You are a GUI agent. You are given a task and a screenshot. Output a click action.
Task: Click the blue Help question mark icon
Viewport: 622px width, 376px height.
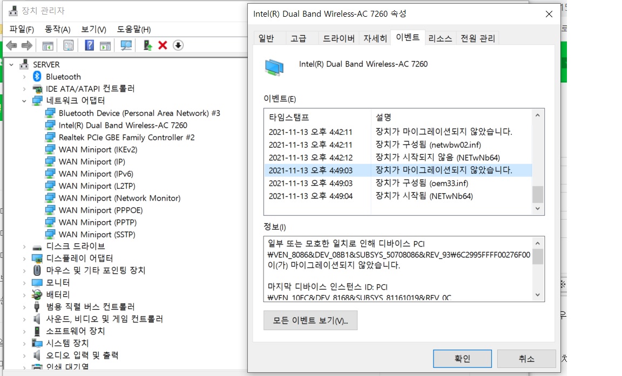click(x=89, y=45)
